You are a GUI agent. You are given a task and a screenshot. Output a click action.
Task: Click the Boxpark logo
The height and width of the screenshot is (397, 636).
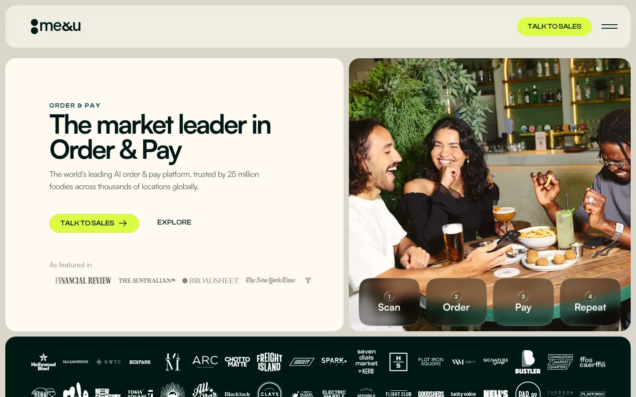coord(140,362)
